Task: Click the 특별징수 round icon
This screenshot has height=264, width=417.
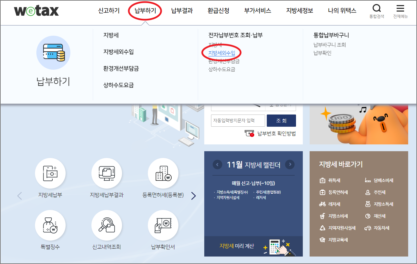Action: 50,225
